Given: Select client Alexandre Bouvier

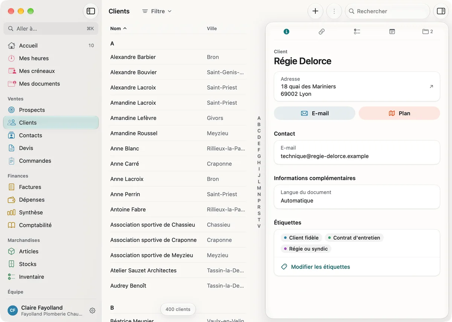Looking at the screenshot, I should [x=178, y=72].
